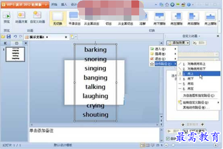Click the 预览 preview play icon
This screenshot has height=149, width=223.
tap(7, 16)
